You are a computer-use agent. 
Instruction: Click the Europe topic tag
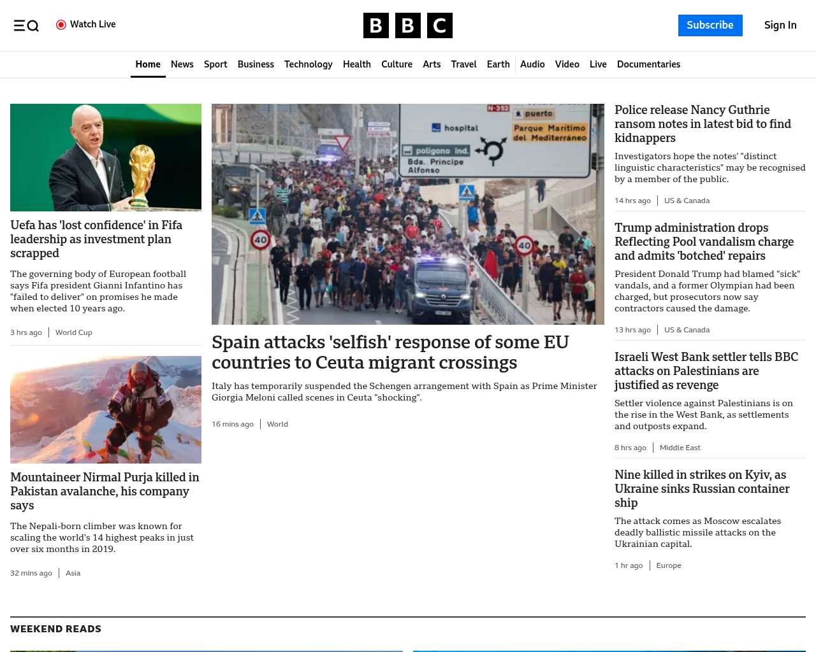point(669,565)
